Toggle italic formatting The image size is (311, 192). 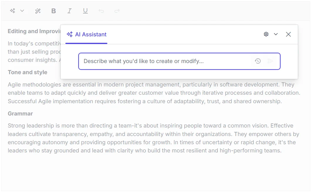pyautogui.click(x=70, y=11)
